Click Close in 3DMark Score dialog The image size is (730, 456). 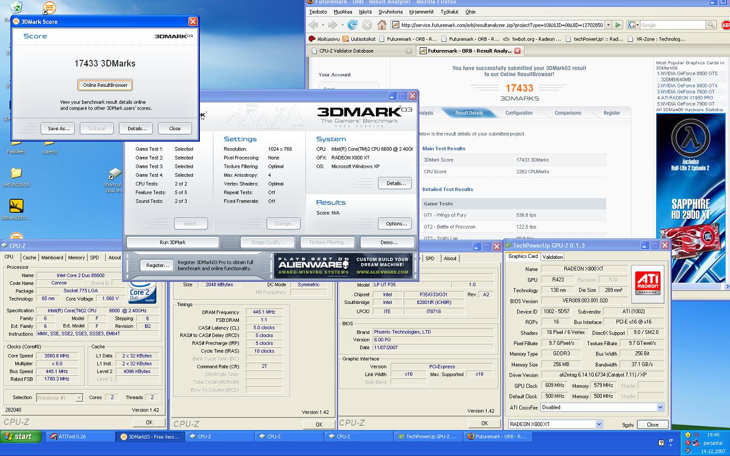tap(175, 129)
